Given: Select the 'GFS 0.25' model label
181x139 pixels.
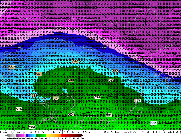Looking at the screenshot, I should point(81,132).
